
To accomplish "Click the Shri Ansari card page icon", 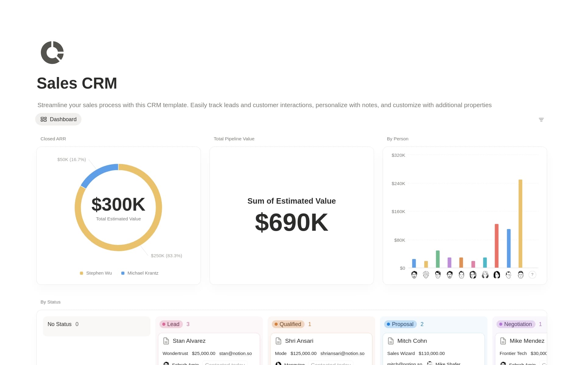I will point(278,341).
